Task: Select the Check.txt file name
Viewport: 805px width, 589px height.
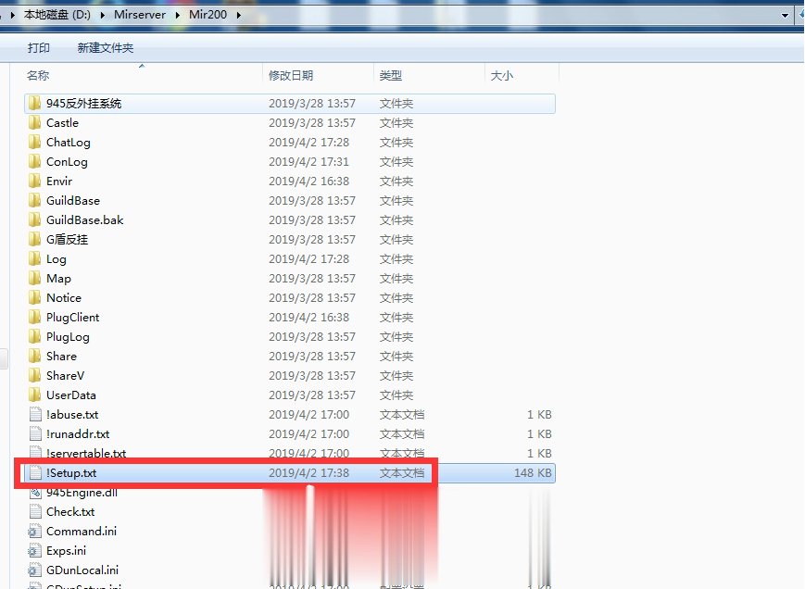Action: coord(70,512)
